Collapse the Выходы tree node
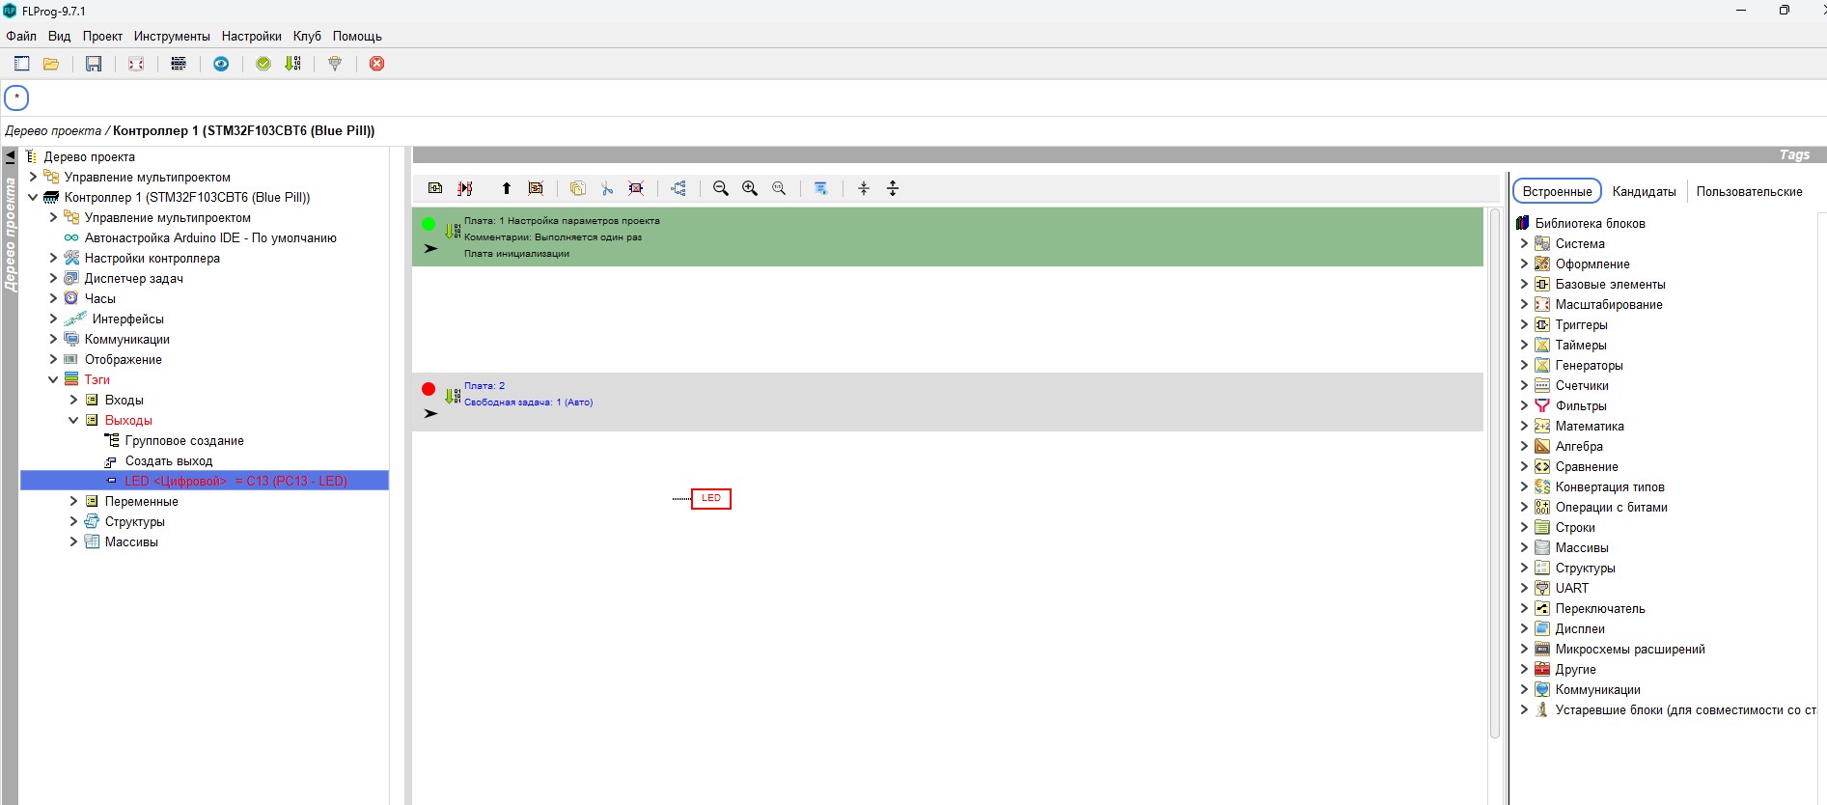 pyautogui.click(x=73, y=420)
